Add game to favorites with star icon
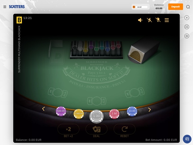This screenshot has width=193, height=145. (x=187, y=36)
